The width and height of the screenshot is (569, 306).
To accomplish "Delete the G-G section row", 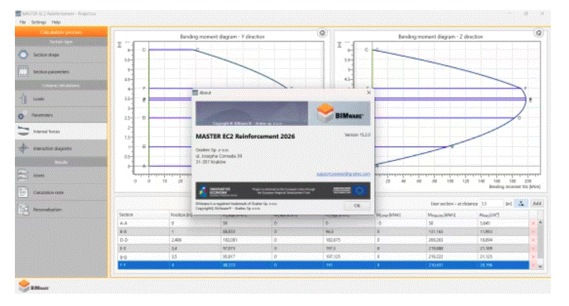I will point(533,257).
